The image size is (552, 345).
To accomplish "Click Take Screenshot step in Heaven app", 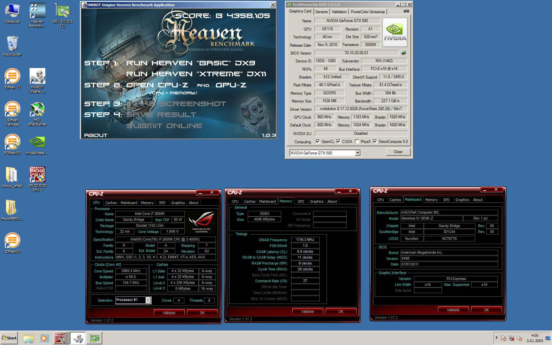I will [176, 104].
